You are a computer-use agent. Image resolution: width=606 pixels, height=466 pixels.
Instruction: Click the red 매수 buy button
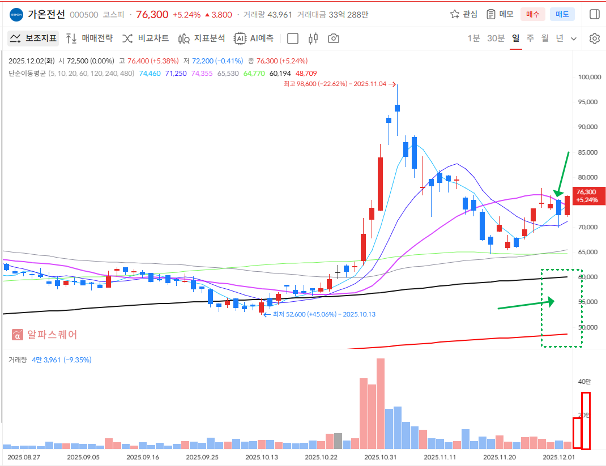tap(532, 14)
